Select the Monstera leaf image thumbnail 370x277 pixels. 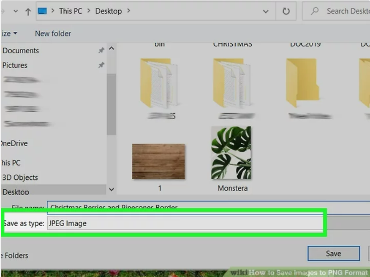231,153
